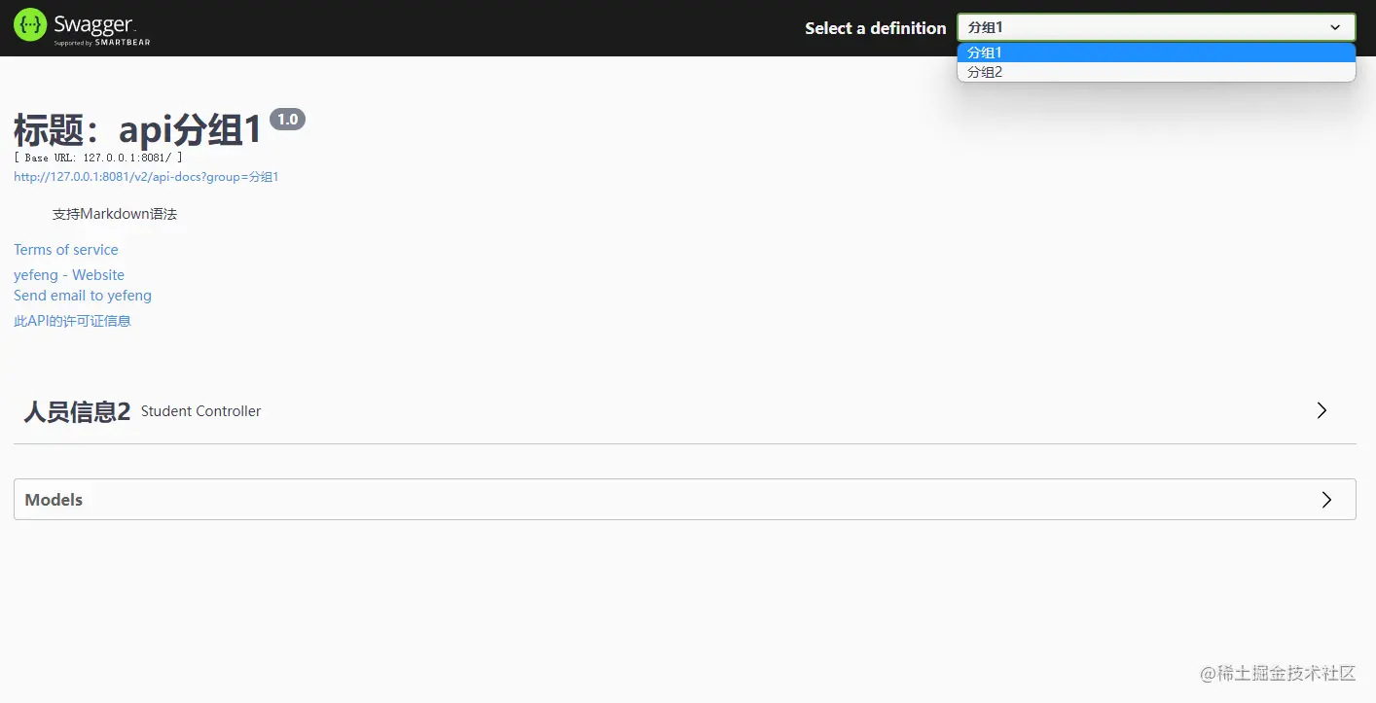Screen dimensions: 1376x703
Task: Click the Swagger logo icon
Action: (29, 25)
